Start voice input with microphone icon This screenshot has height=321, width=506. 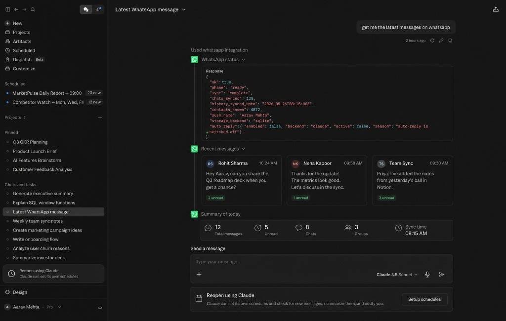click(427, 274)
